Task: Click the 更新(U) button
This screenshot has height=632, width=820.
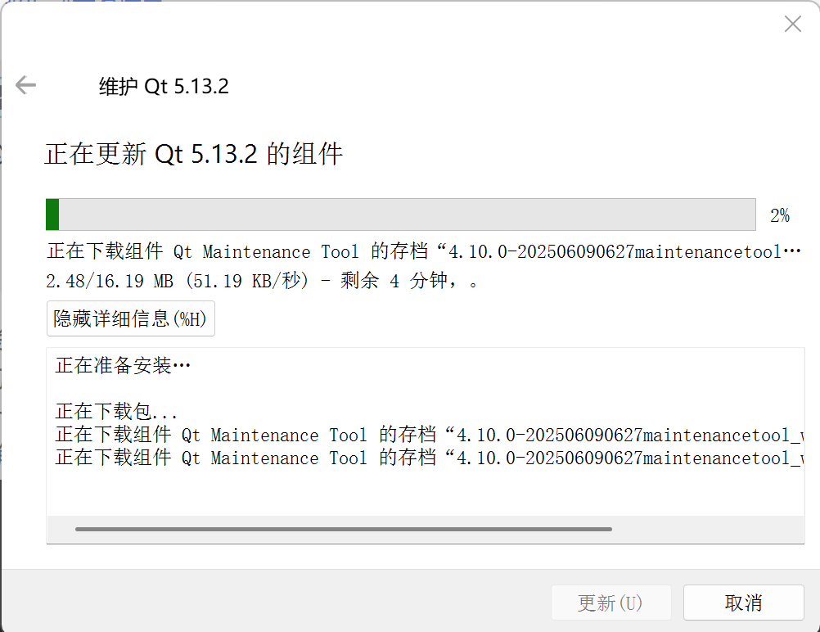Action: click(x=611, y=602)
